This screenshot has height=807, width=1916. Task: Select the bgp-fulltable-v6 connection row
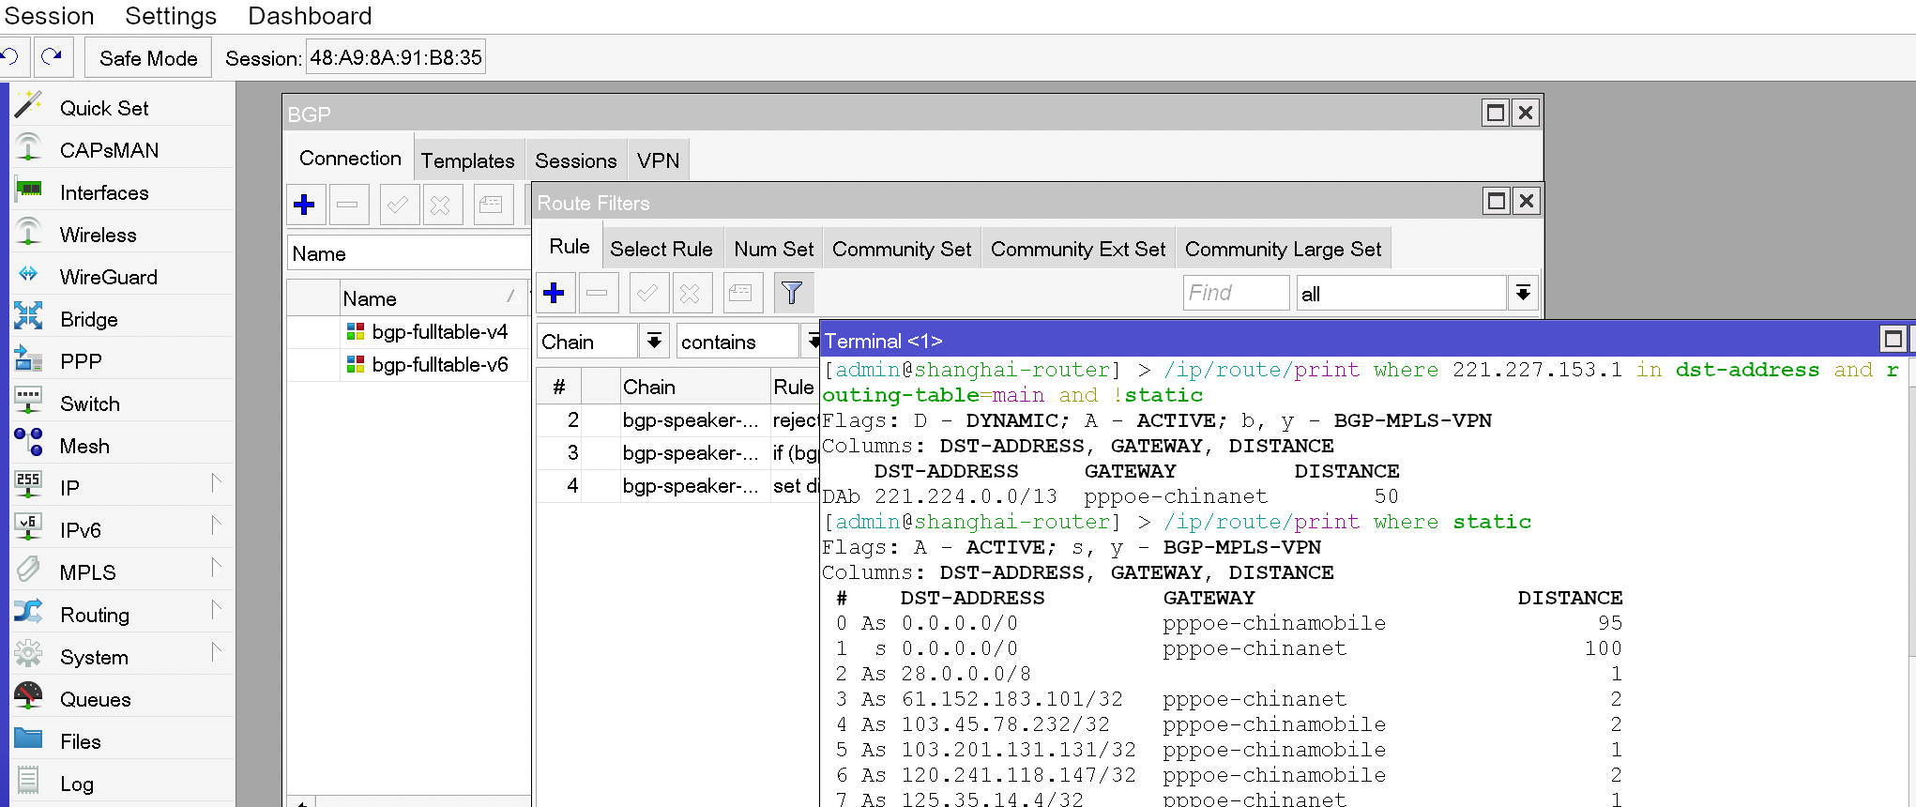pyautogui.click(x=439, y=365)
